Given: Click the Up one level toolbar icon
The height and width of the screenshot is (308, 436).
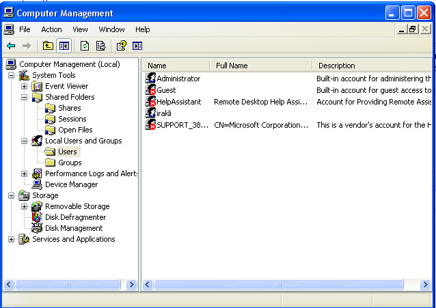Looking at the screenshot, I should (x=47, y=46).
